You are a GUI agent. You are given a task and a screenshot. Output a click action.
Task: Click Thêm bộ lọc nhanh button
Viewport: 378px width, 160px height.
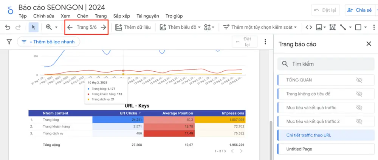(x=48, y=42)
